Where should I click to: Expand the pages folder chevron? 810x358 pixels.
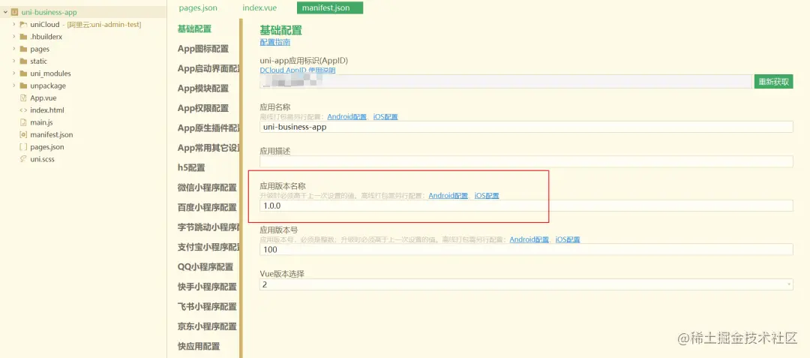click(x=14, y=49)
